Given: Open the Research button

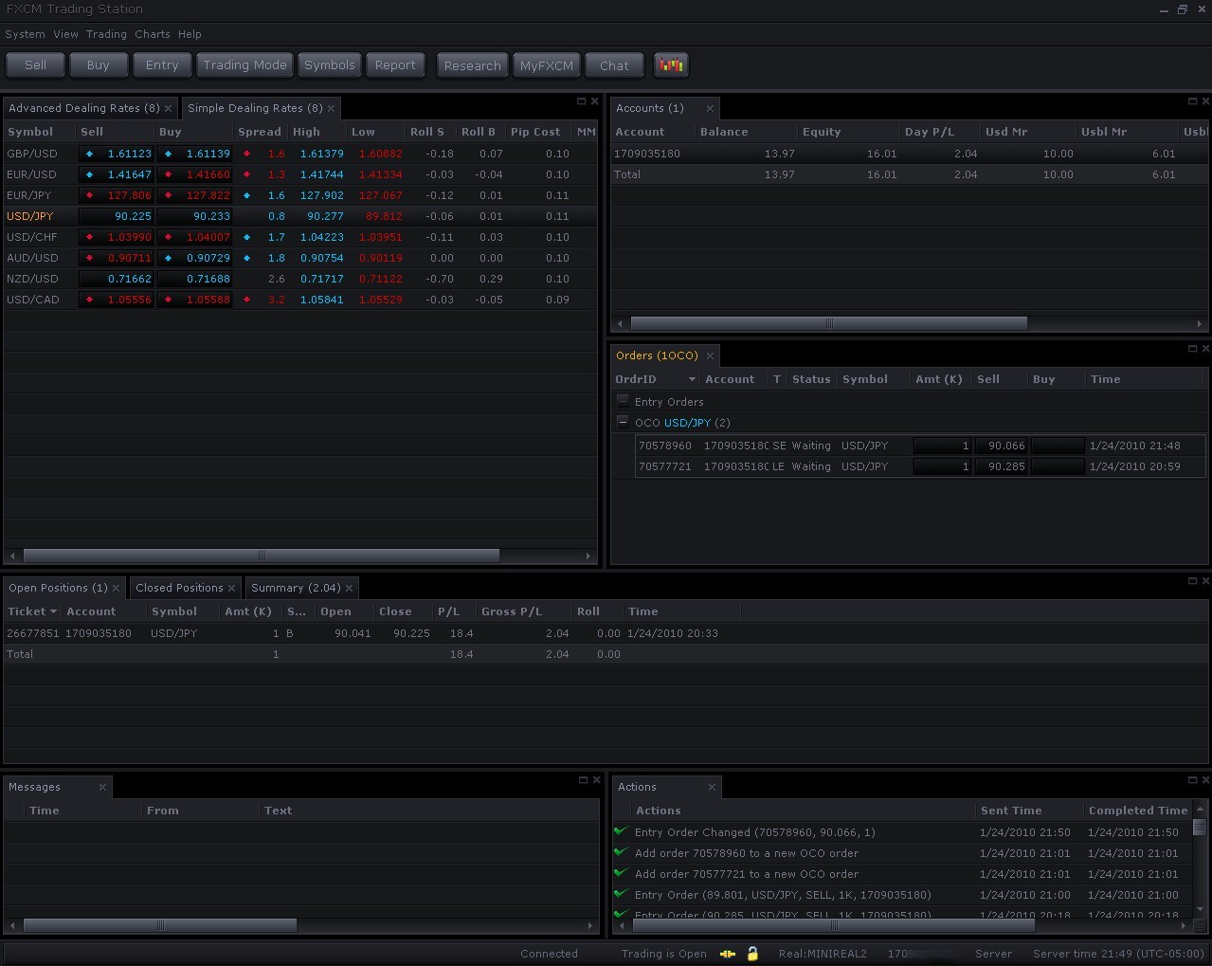Looking at the screenshot, I should click(472, 65).
